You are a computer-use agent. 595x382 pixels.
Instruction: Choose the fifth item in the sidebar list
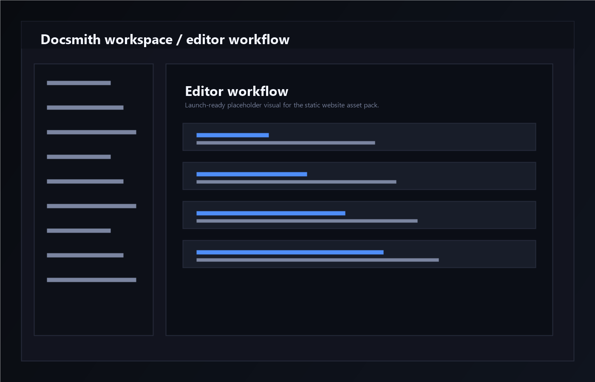(x=85, y=181)
